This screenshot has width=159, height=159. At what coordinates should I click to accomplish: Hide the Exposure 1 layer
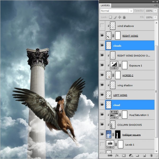[x=102, y=65]
